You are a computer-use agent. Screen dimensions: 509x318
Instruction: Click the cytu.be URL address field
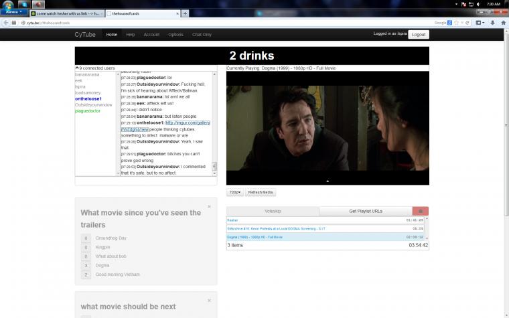[227, 23]
